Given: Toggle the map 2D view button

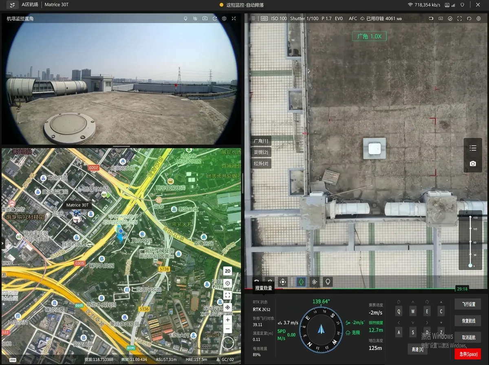Looking at the screenshot, I should [228, 271].
